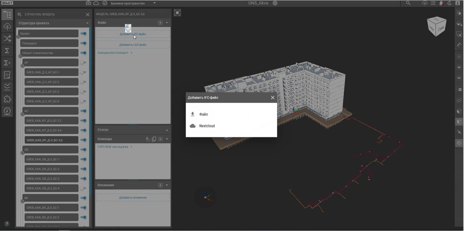The height and width of the screenshot is (231, 464).
Task: Enable switch for GREB_KAN_ОВ_Д-3_БС-4
Action: (83, 188)
